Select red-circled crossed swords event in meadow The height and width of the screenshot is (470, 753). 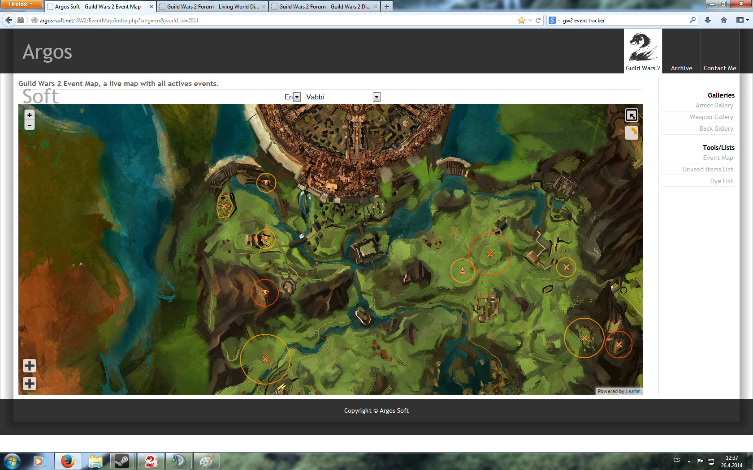click(490, 254)
